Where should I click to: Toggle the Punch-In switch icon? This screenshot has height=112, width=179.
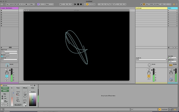click(x=109, y=4)
